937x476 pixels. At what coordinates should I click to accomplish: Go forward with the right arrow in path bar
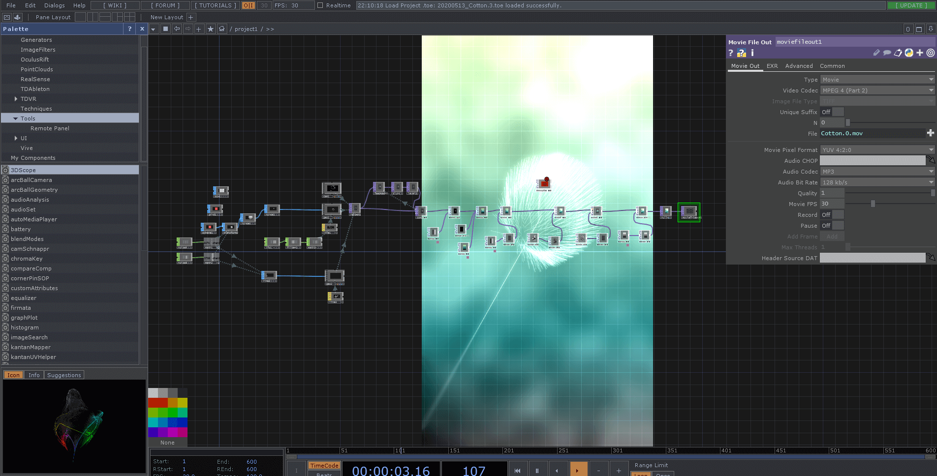coord(188,29)
